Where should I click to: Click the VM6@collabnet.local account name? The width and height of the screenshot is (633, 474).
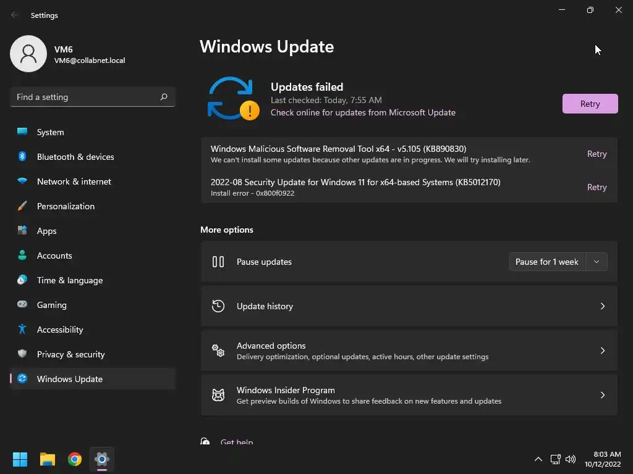click(90, 60)
